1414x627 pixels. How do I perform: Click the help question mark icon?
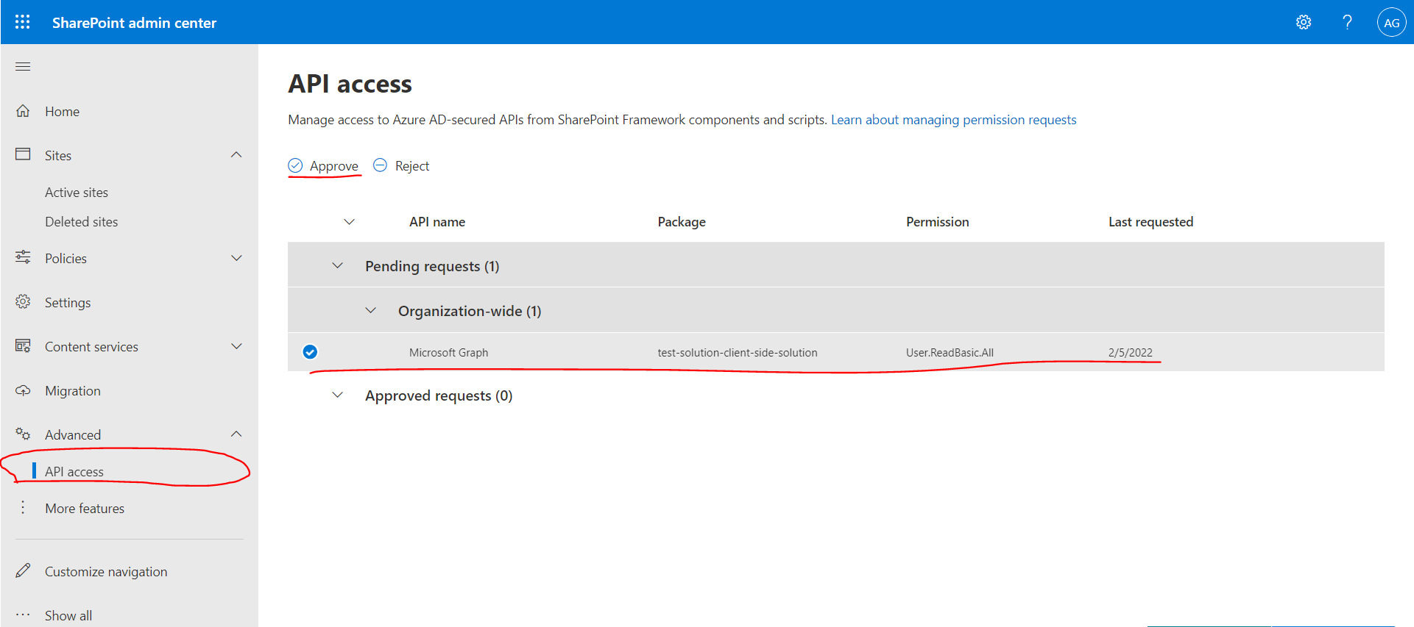coord(1347,22)
